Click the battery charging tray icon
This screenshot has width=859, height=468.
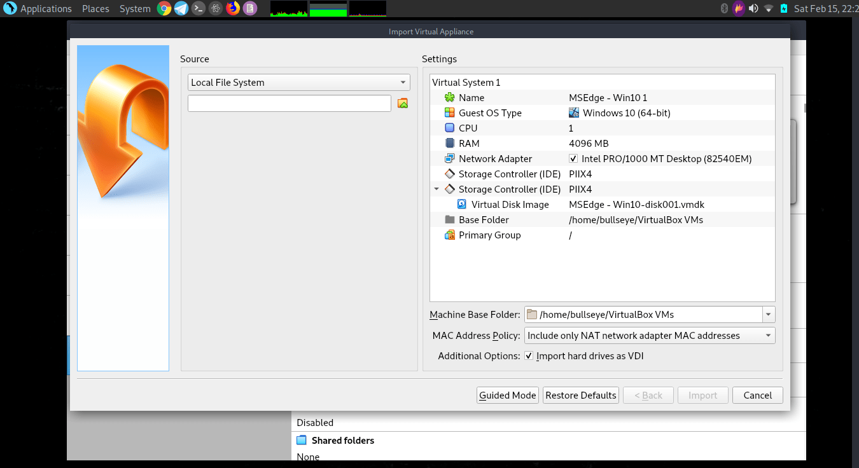(x=784, y=8)
